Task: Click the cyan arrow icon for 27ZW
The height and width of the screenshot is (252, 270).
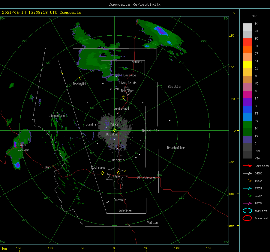Action: 247,188
